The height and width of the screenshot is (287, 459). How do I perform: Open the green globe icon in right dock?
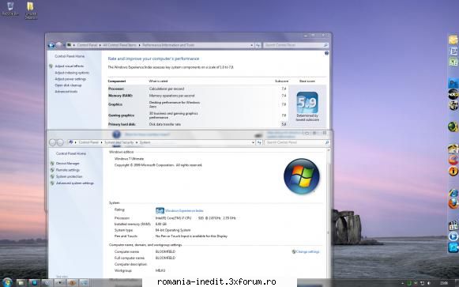tap(453, 127)
